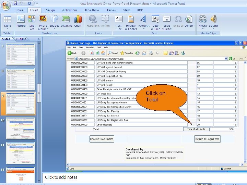Viewport: 247px width, 185px height.
Task: Click the Home icon in Internet Explorer toolbar
Action: 103,53
